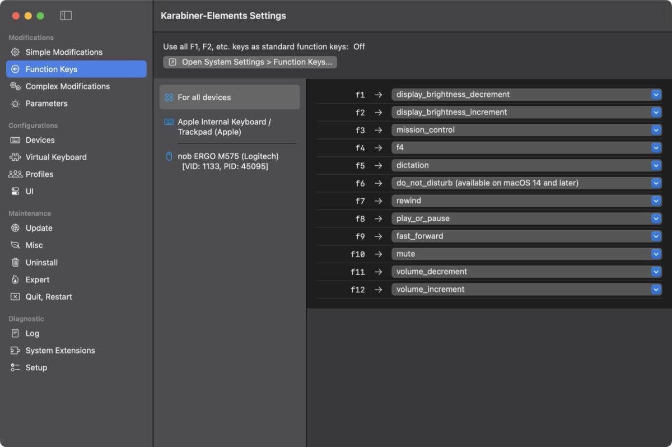Click the Expert flame icon
The width and height of the screenshot is (672, 447).
pos(15,280)
